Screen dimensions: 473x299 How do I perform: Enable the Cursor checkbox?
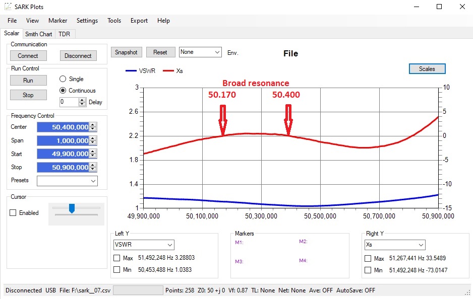pyautogui.click(x=13, y=213)
